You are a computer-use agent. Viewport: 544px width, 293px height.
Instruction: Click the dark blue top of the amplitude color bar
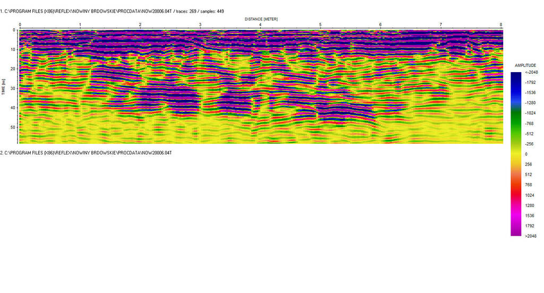516,75
